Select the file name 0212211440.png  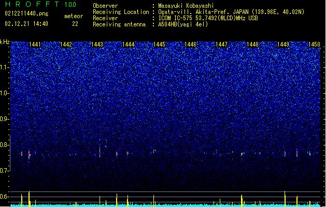point(26,13)
